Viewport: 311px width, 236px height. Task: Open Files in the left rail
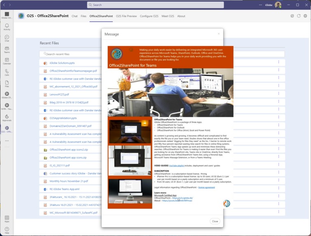(x=7, y=84)
